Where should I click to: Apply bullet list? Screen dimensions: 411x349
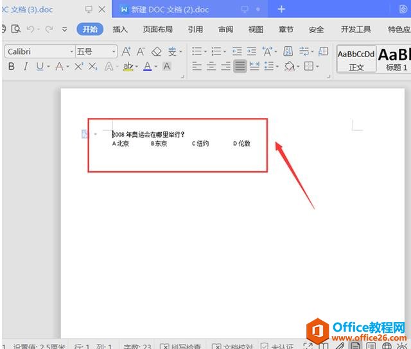pos(197,51)
